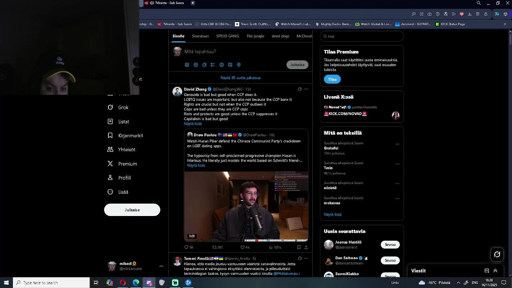Add a GIF to the post

point(196,65)
